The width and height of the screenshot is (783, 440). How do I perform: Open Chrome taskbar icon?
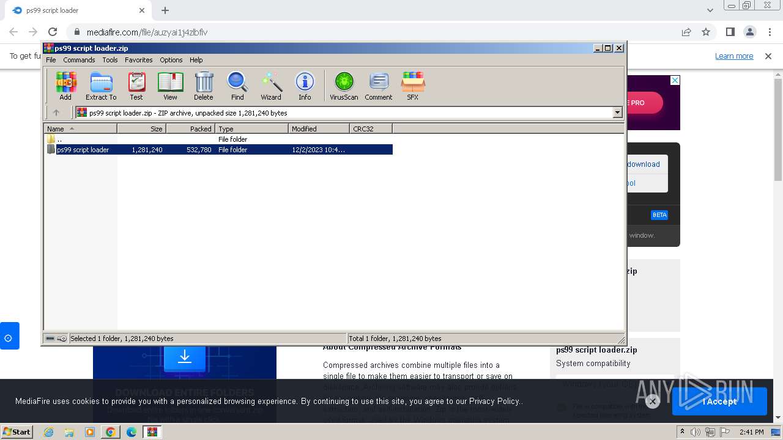tap(110, 432)
